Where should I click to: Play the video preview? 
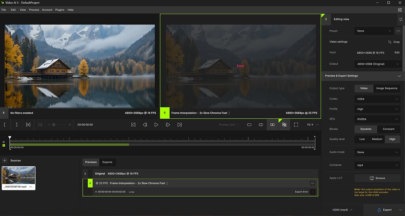[156, 125]
